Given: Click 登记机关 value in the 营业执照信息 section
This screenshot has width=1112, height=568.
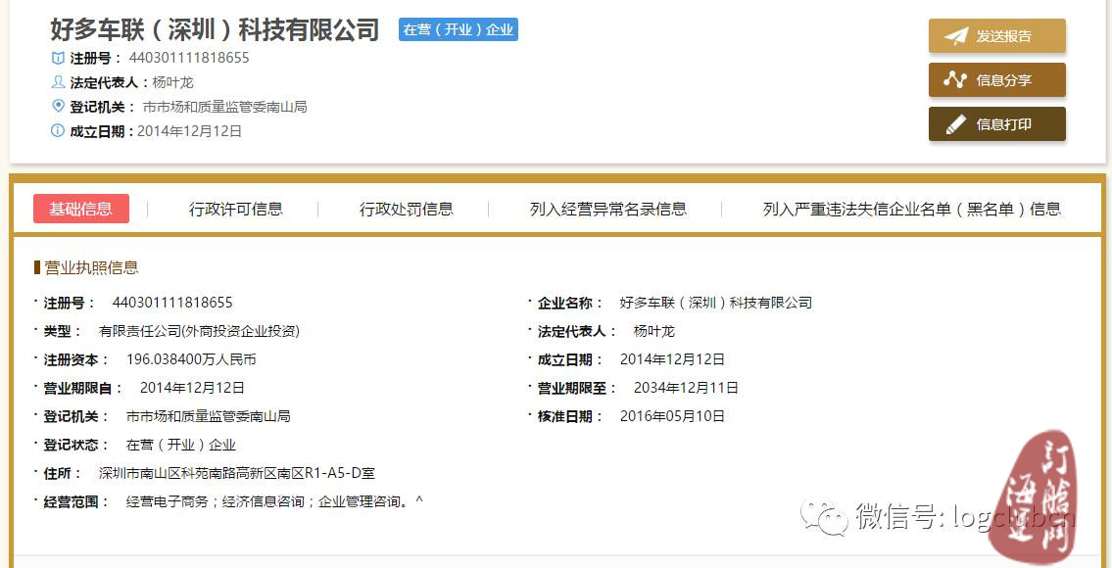Looking at the screenshot, I should pos(209,416).
